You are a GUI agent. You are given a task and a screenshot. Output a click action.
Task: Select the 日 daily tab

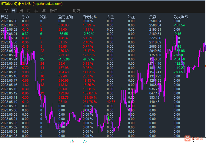click(x=14, y=11)
